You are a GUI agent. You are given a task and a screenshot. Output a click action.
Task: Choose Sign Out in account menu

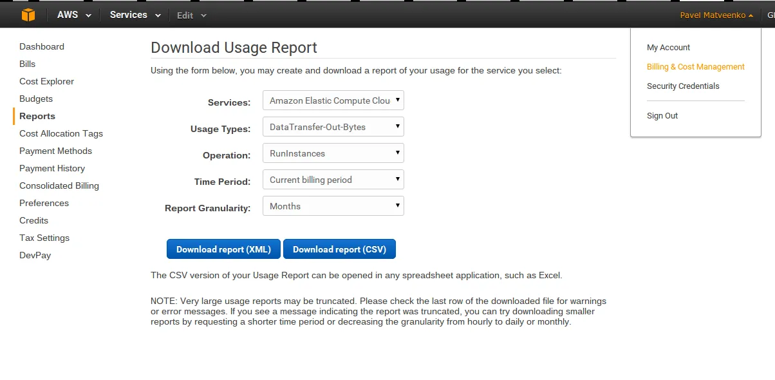[x=662, y=116]
